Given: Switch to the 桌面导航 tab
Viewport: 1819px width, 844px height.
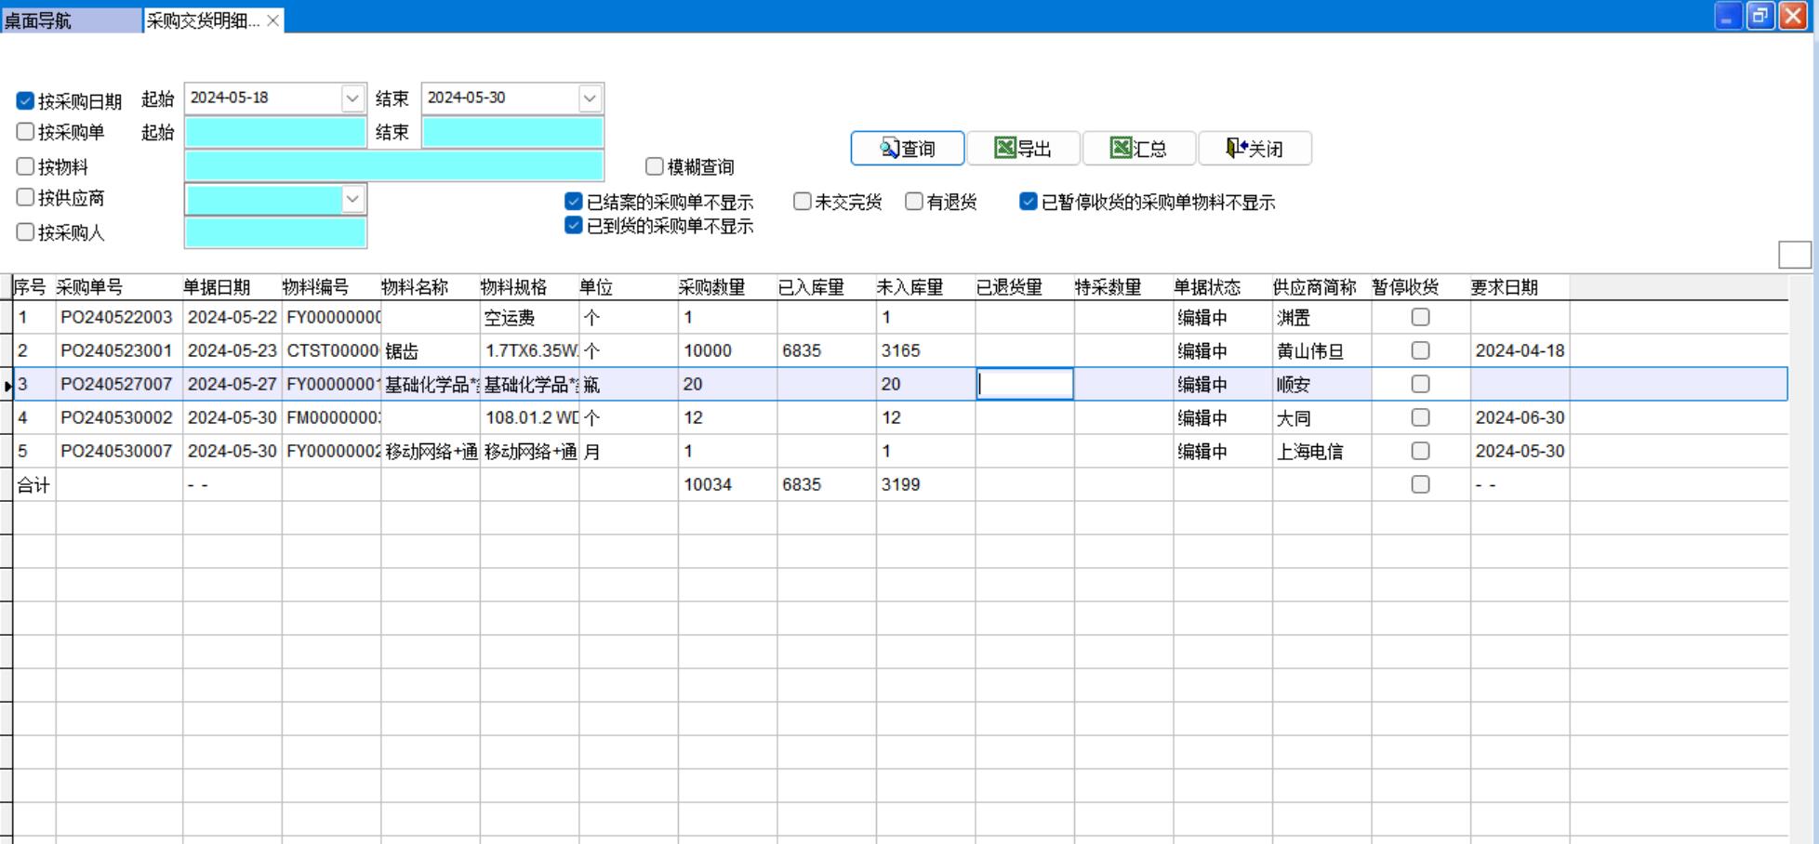Looking at the screenshot, I should coord(71,20).
